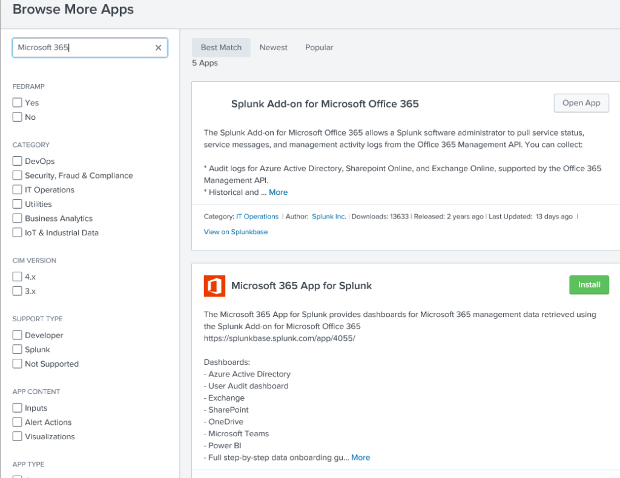Tick the Developer support type checkbox
The height and width of the screenshot is (478, 620).
[17, 335]
